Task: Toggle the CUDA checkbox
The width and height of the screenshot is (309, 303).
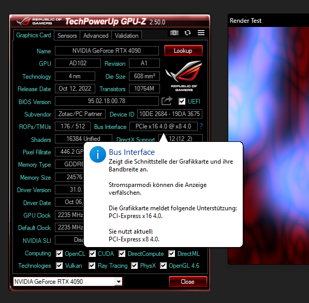Action: (x=92, y=254)
